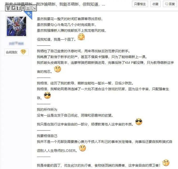This screenshot has height=169, width=178.
Task: Click the smiling emoji after 我是一个园丁
Action: coord(81,37)
